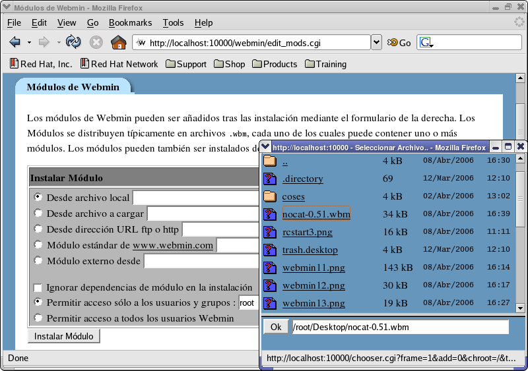Click the file chooser scrollbar down arrow

coord(520,308)
